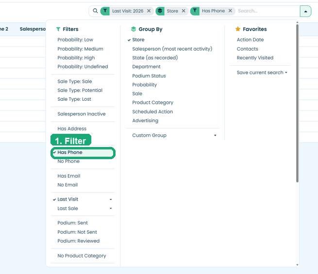The height and width of the screenshot is (274, 318).
Task: Load the Contacts favorite
Action: (248, 49)
